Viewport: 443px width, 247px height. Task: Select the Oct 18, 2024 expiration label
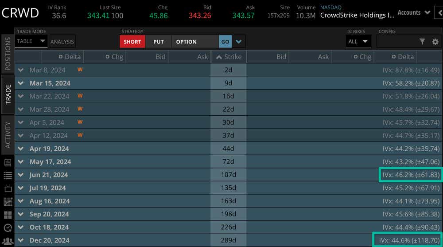[49, 227]
